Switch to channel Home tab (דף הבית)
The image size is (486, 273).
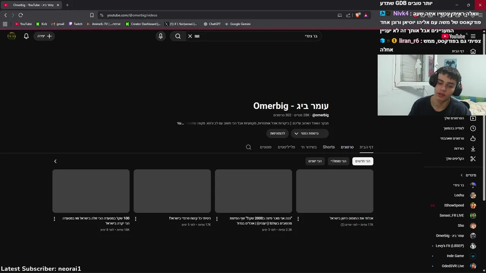(x=366, y=147)
